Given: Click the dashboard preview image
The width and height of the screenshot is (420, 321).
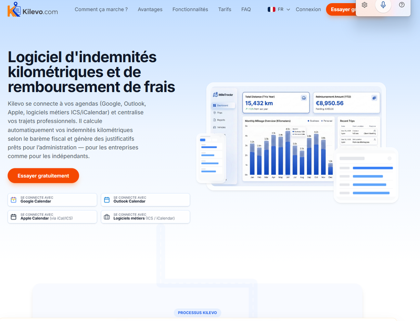Looking at the screenshot, I should (297, 139).
